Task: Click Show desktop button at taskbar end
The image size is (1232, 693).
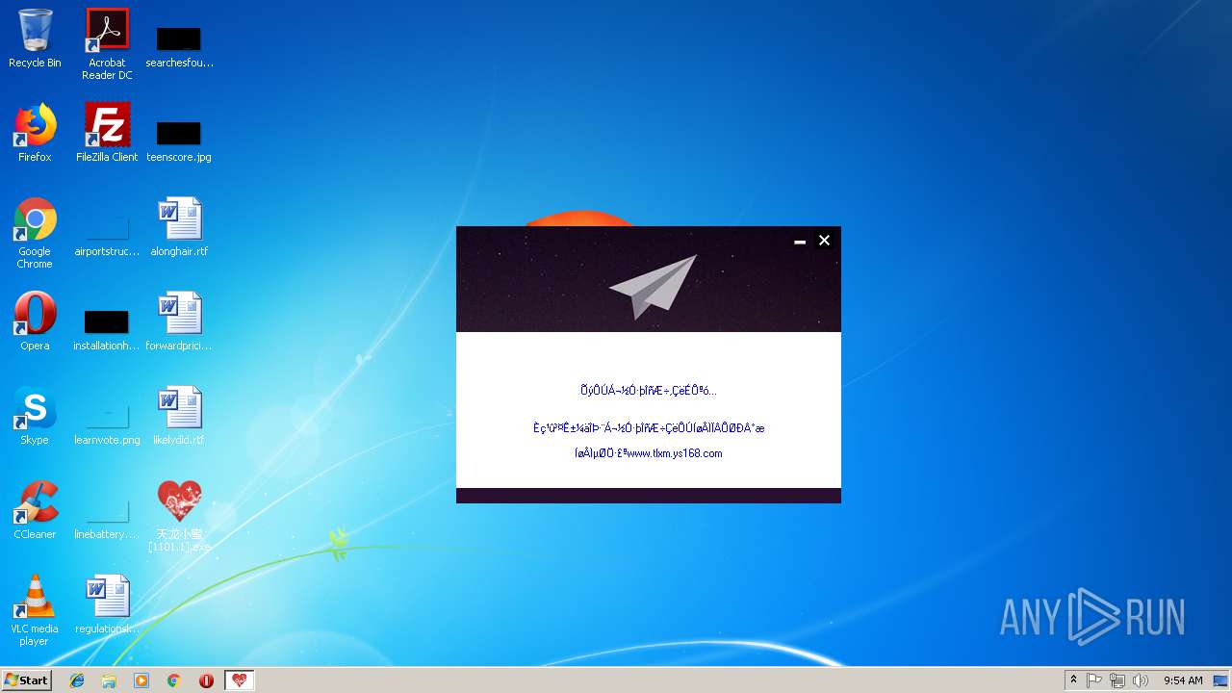Action: (1221, 680)
